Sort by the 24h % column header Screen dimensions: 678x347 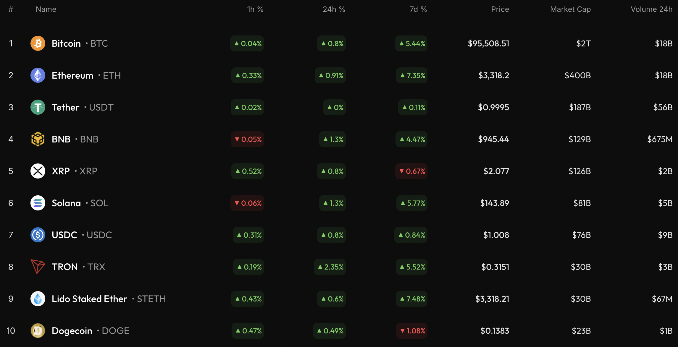pos(334,9)
